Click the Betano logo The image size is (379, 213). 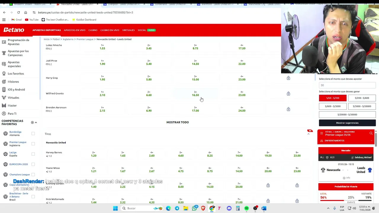[14, 30]
